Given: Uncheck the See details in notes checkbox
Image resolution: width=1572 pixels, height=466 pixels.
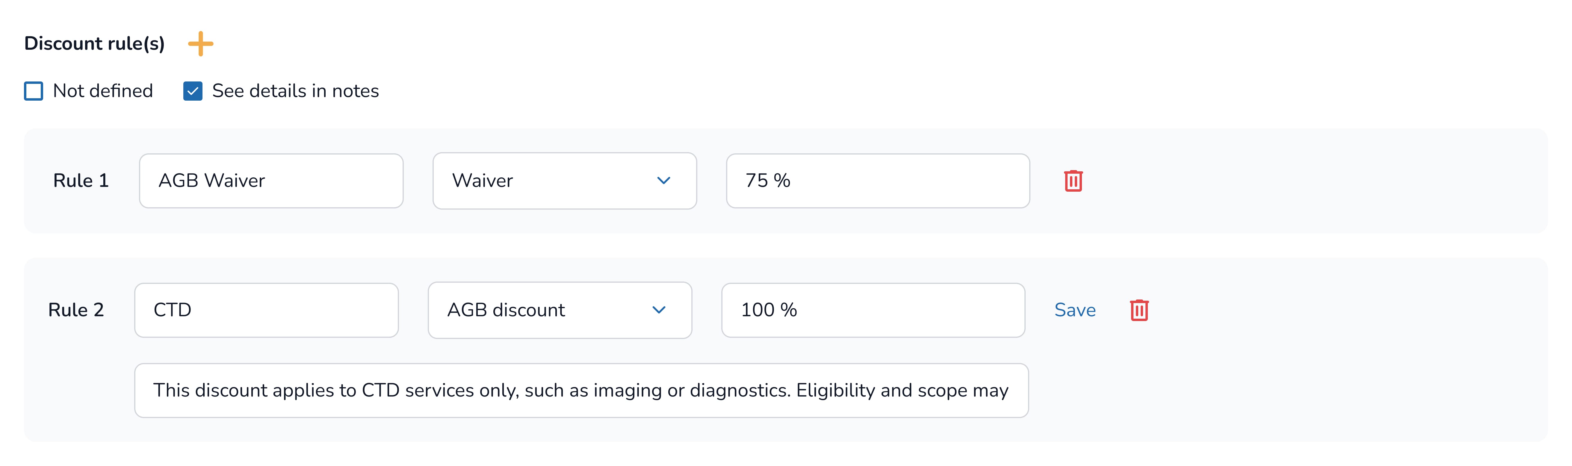Looking at the screenshot, I should (x=193, y=91).
